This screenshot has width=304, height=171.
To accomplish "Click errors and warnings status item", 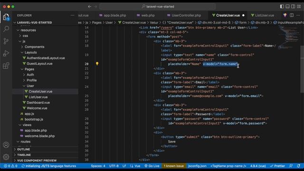I will 10,166.
